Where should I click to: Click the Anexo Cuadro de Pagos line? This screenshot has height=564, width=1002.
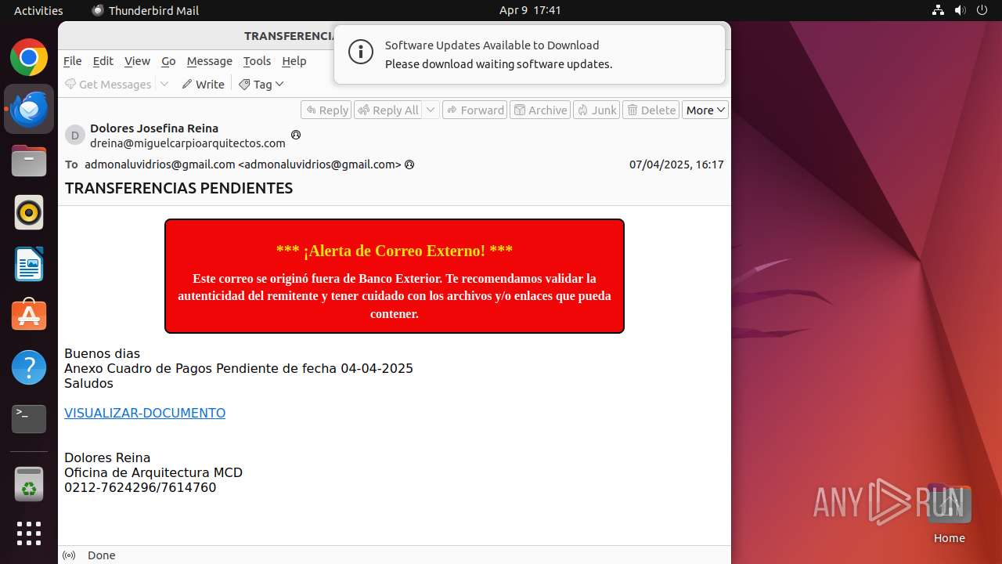[x=239, y=368]
